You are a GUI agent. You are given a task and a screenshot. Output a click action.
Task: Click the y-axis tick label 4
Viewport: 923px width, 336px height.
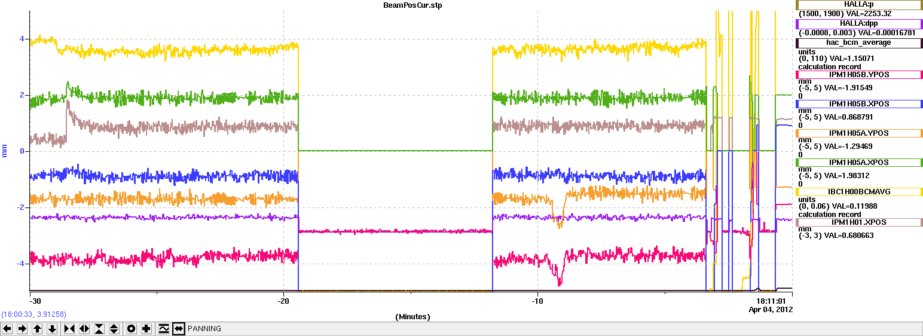click(x=22, y=39)
